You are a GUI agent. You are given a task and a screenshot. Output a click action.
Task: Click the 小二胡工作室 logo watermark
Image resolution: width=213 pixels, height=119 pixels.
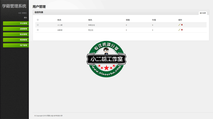(106, 59)
